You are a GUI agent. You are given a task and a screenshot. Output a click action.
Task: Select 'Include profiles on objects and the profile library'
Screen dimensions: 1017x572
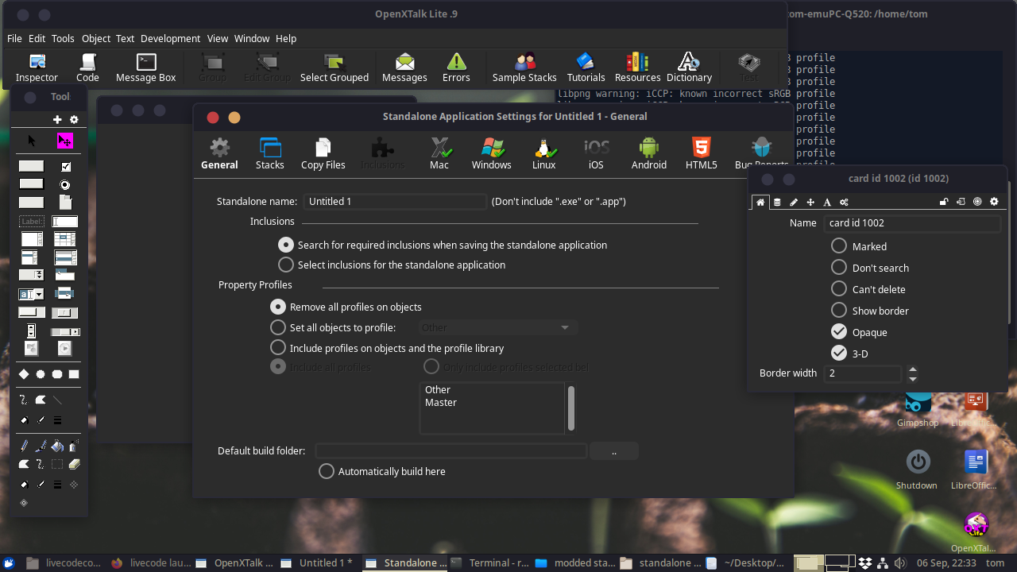coord(277,348)
